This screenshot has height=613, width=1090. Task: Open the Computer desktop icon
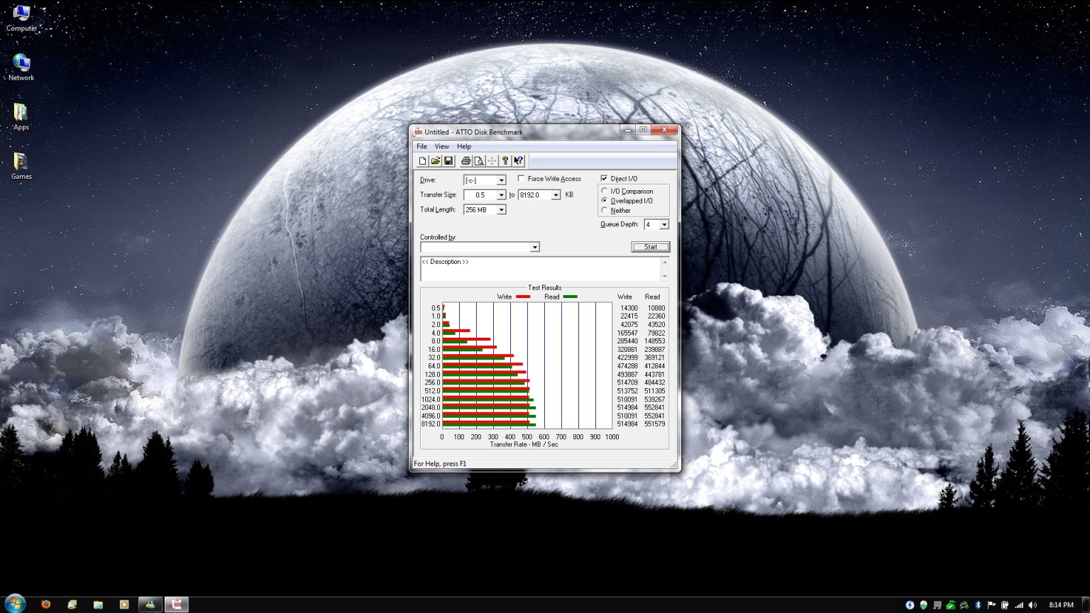[x=21, y=18]
